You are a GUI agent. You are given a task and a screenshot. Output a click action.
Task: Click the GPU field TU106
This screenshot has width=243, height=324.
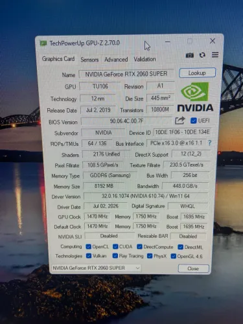[100, 86]
